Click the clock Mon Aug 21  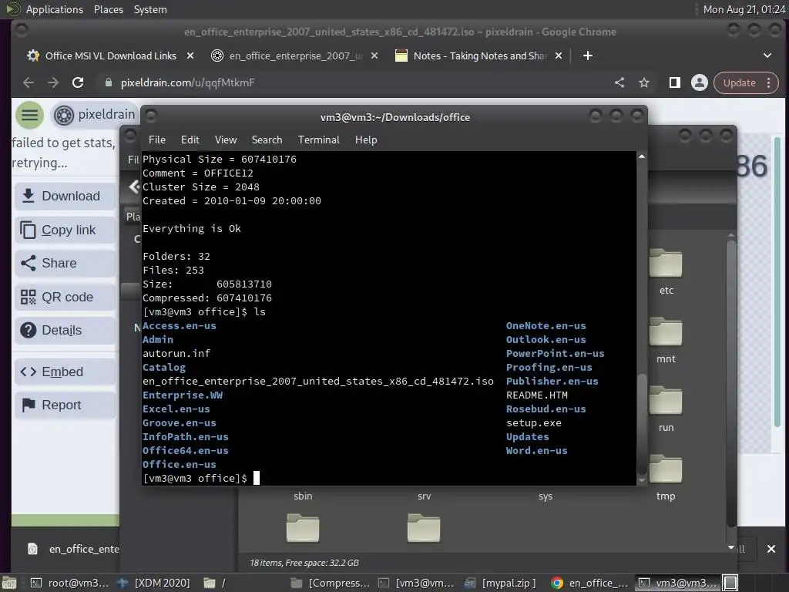pyautogui.click(x=744, y=9)
